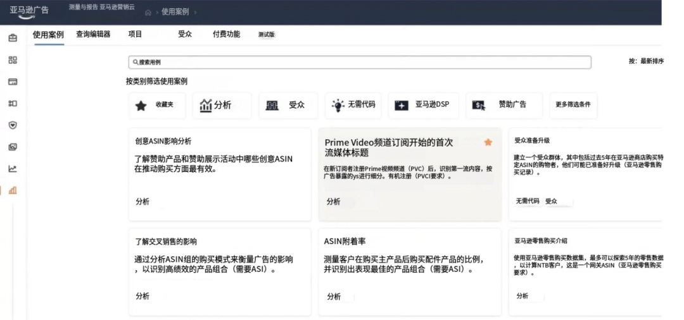Click the audience icon on 受众 filter
The image size is (684, 320).
272,106
